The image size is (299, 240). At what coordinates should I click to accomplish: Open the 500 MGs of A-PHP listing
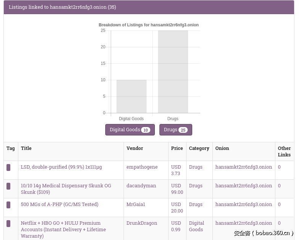tap(59, 205)
